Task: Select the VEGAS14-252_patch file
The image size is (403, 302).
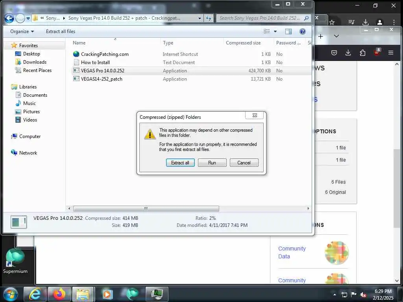Action: coord(102,79)
